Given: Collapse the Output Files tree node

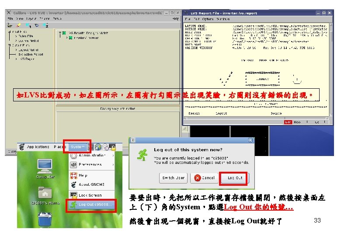Looking at the screenshot, I should click(x=9, y=45).
